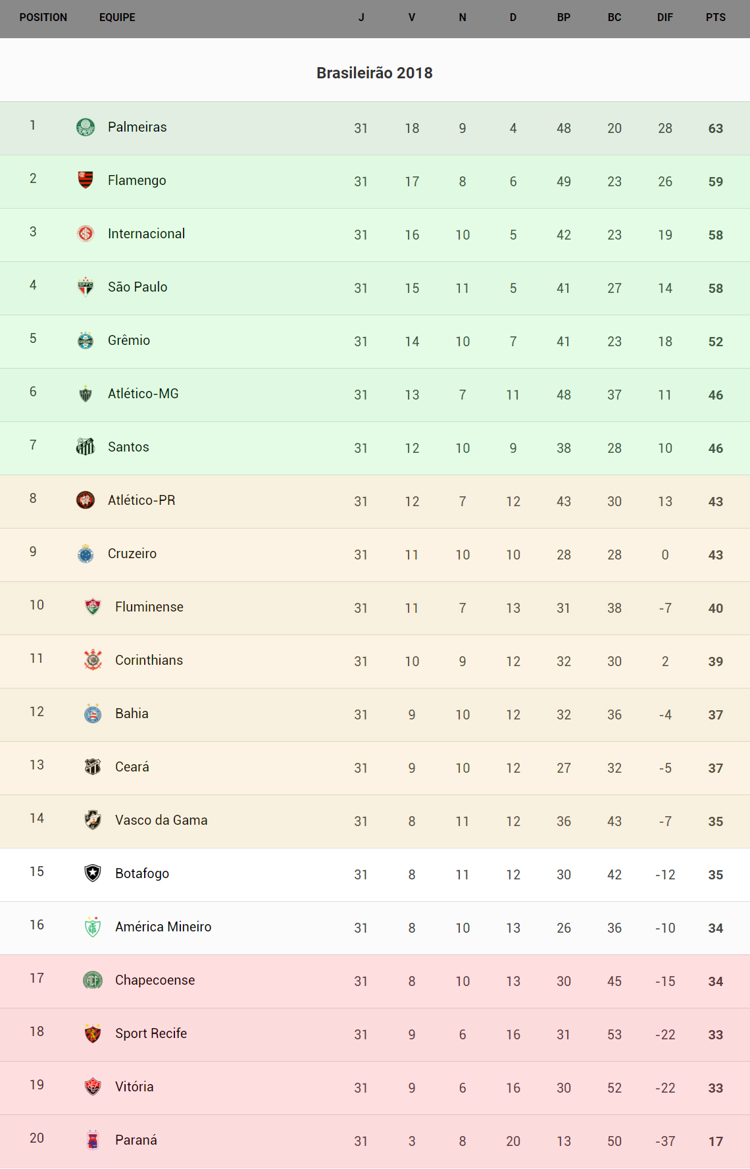Open the Grêmio team name link
Screen dimensions: 750x1169
(x=129, y=340)
